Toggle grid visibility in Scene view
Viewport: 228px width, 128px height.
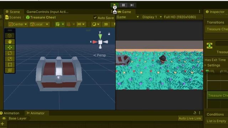[58, 24]
